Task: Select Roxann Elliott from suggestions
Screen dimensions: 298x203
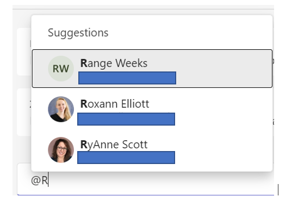Action: pyautogui.click(x=152, y=109)
